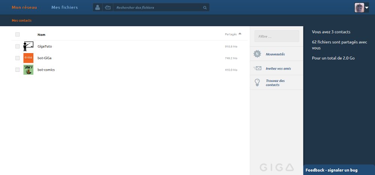Click the Nouveautés badge icon
This screenshot has width=375, height=175.
click(257, 54)
